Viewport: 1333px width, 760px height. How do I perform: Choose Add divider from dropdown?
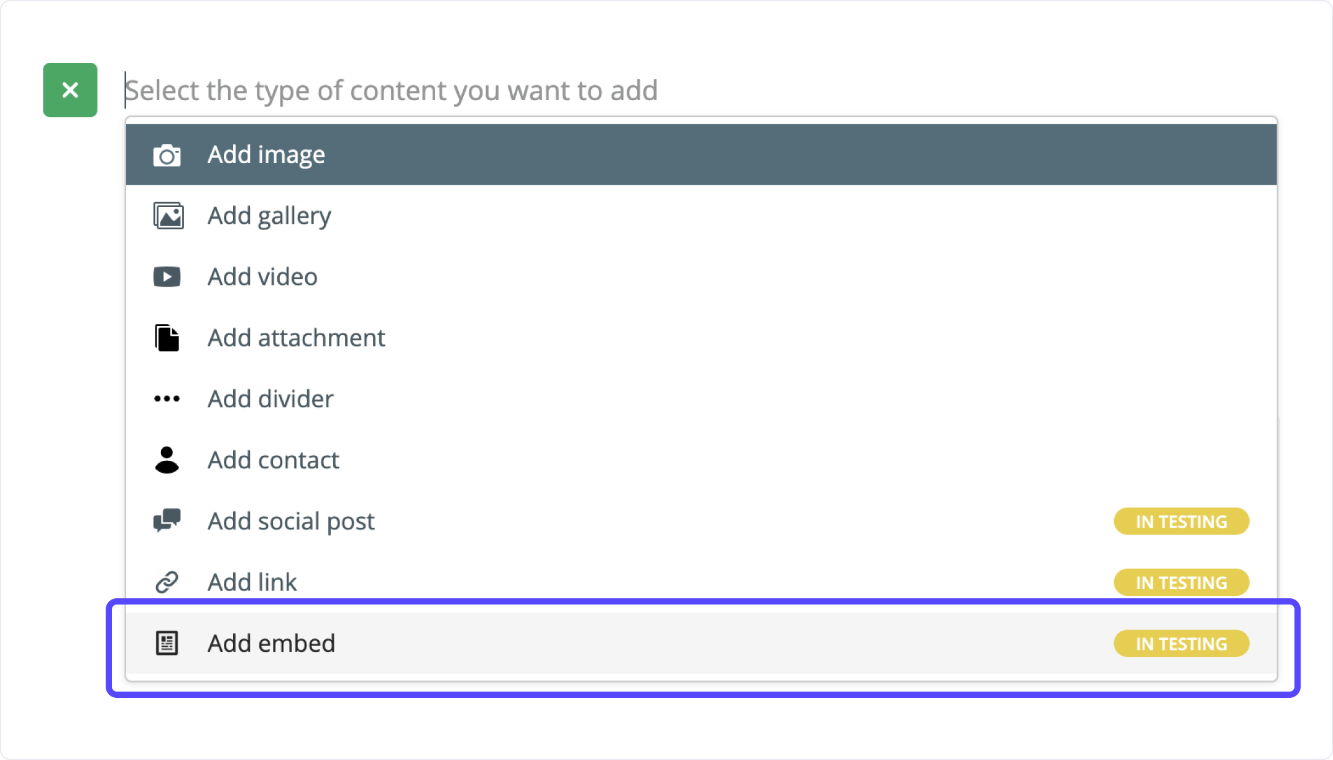pyautogui.click(x=701, y=399)
